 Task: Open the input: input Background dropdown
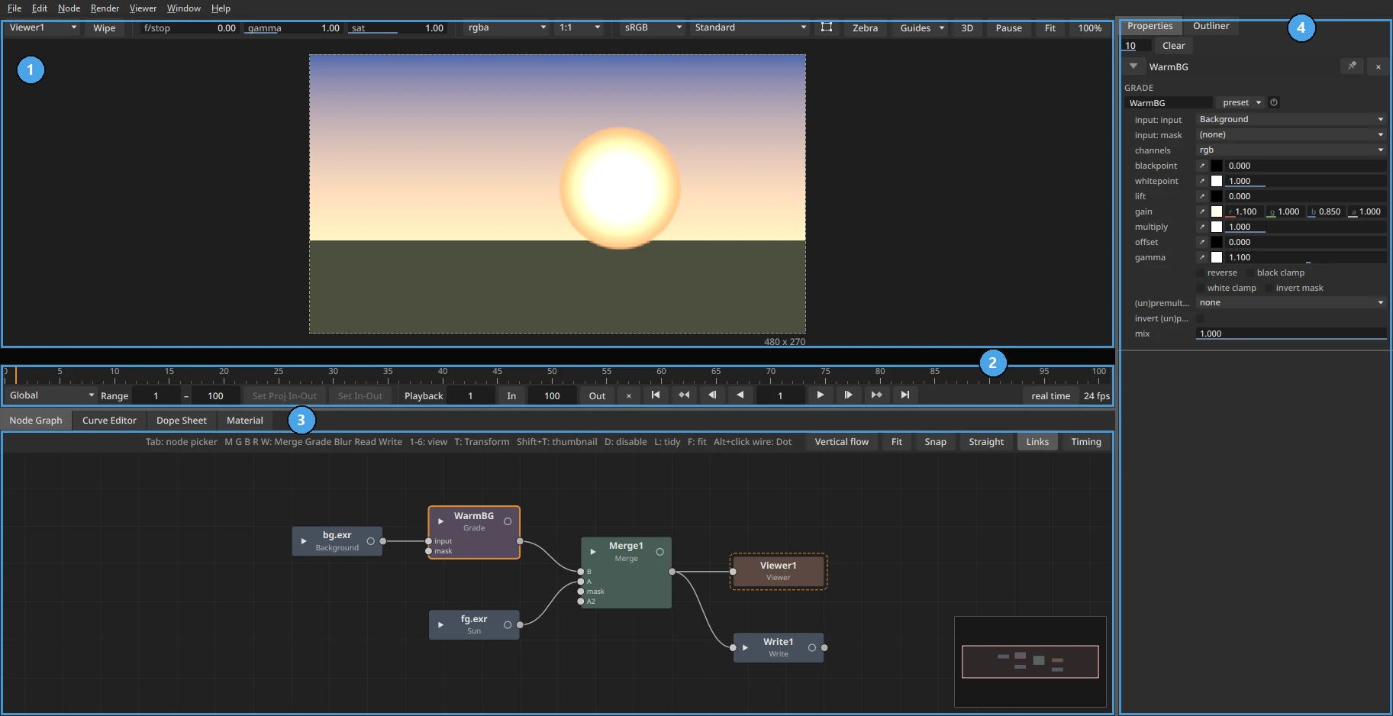click(x=1291, y=119)
